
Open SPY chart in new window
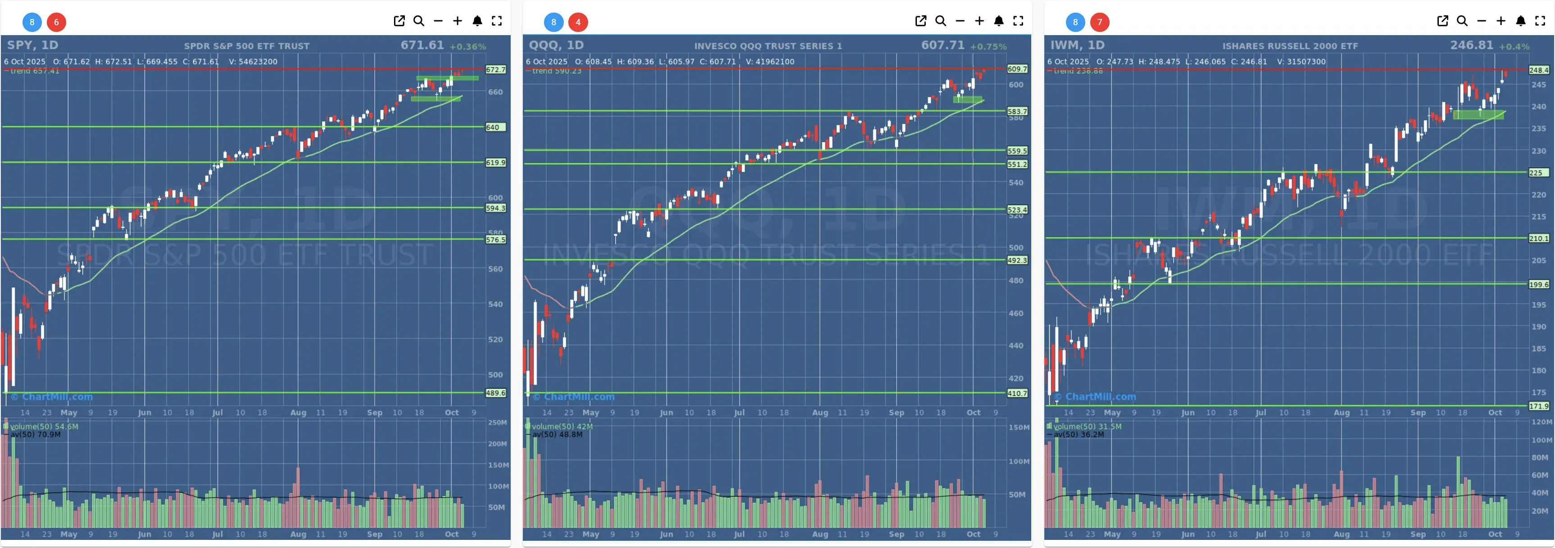[399, 21]
